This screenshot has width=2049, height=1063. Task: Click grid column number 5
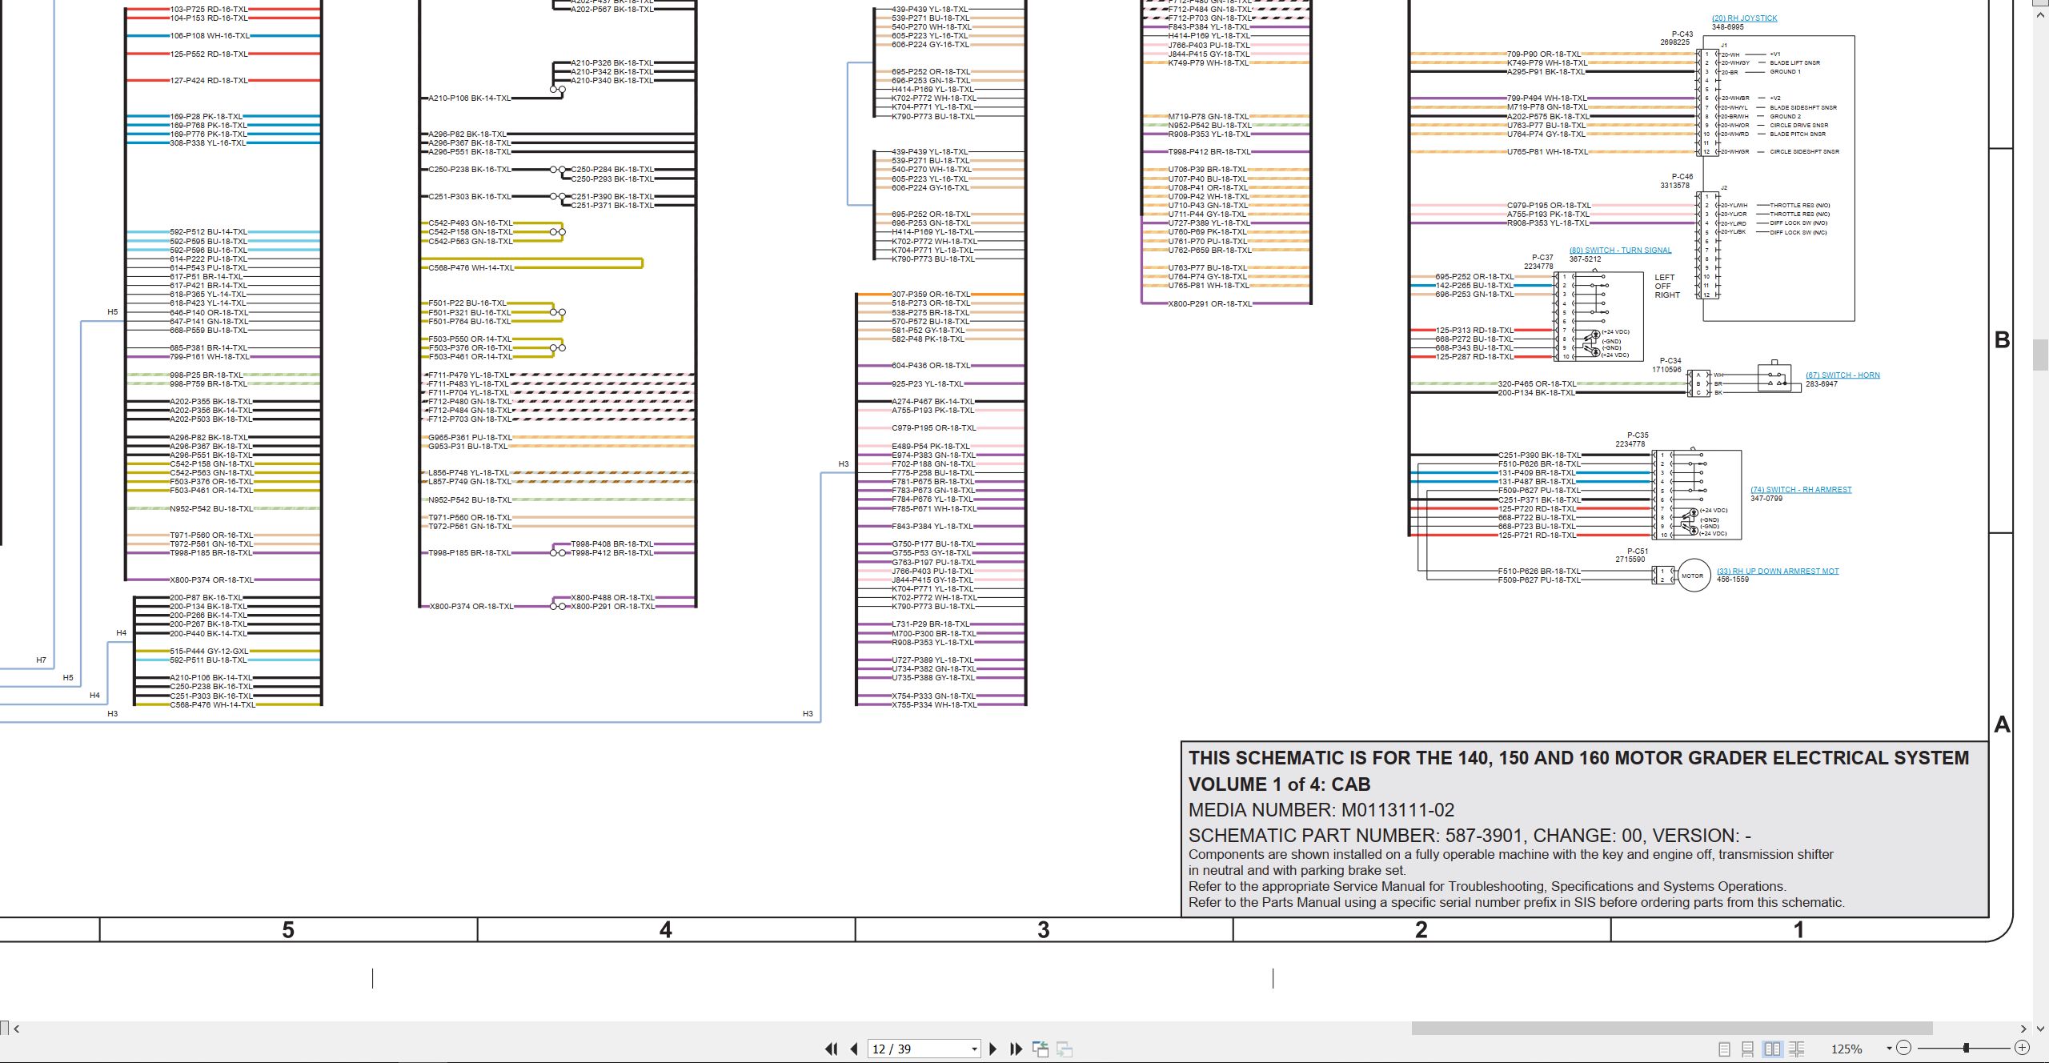coord(288,930)
